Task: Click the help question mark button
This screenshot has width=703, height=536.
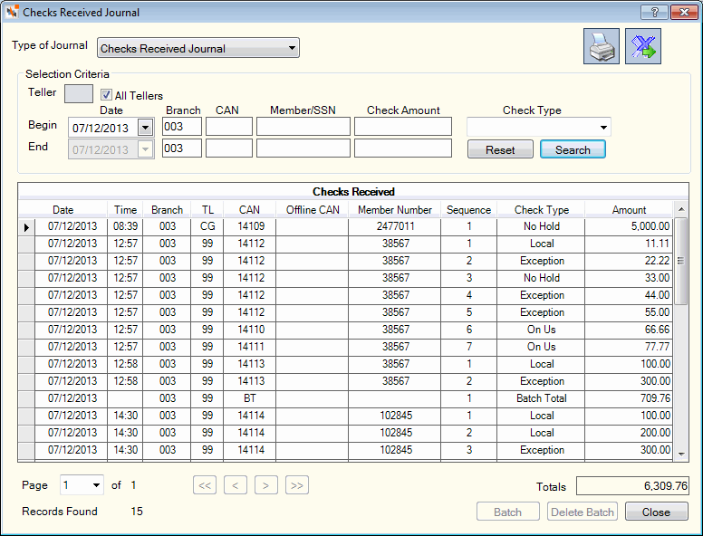Action: pos(654,12)
